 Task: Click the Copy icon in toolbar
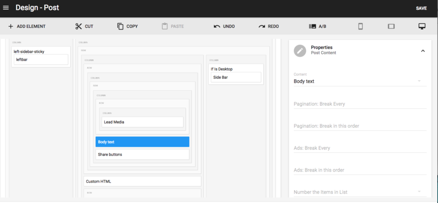tap(120, 26)
